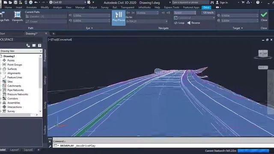Toggle the Loop option

(179, 23)
